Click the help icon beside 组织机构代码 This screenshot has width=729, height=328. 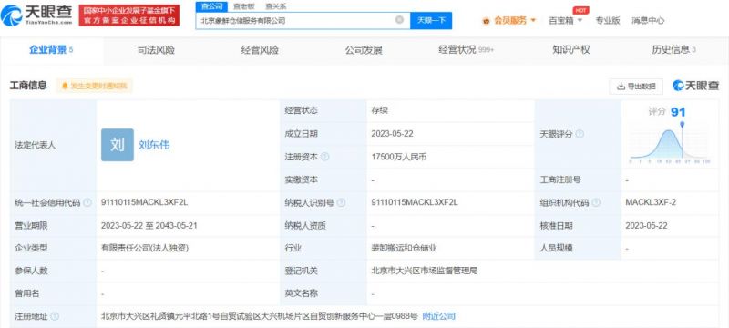coord(596,203)
